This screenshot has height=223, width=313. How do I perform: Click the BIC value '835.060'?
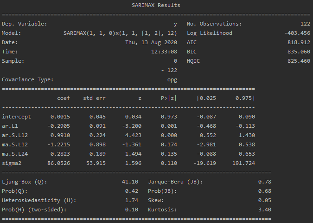coord(299,52)
